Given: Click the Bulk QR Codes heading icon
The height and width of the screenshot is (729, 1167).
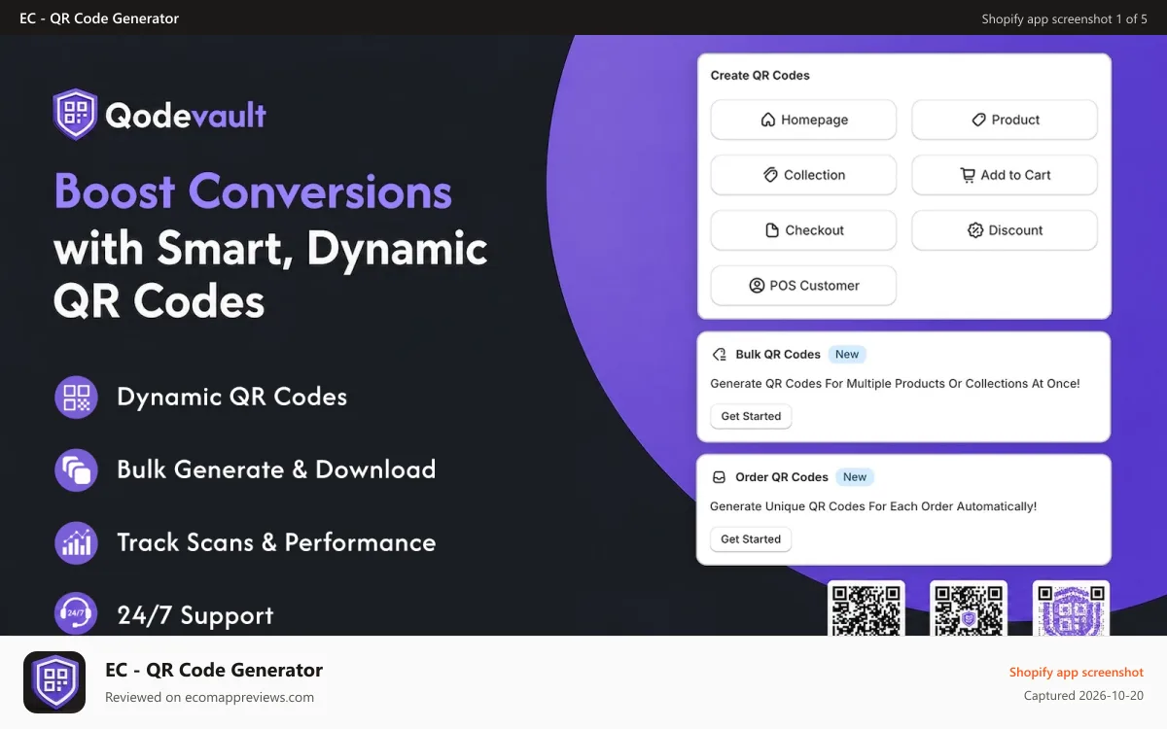Looking at the screenshot, I should tap(720, 355).
